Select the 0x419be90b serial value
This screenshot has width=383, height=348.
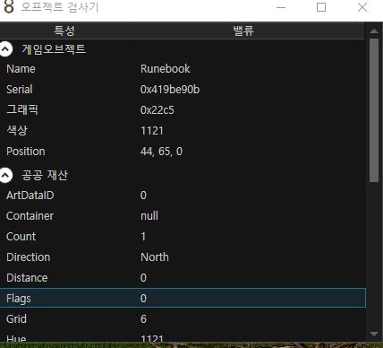coord(170,90)
